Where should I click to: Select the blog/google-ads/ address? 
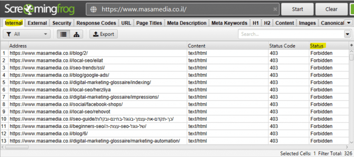[x=98, y=75]
